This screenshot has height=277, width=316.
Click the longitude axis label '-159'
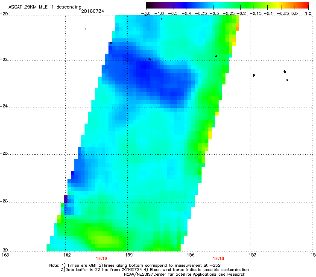tap(127, 255)
